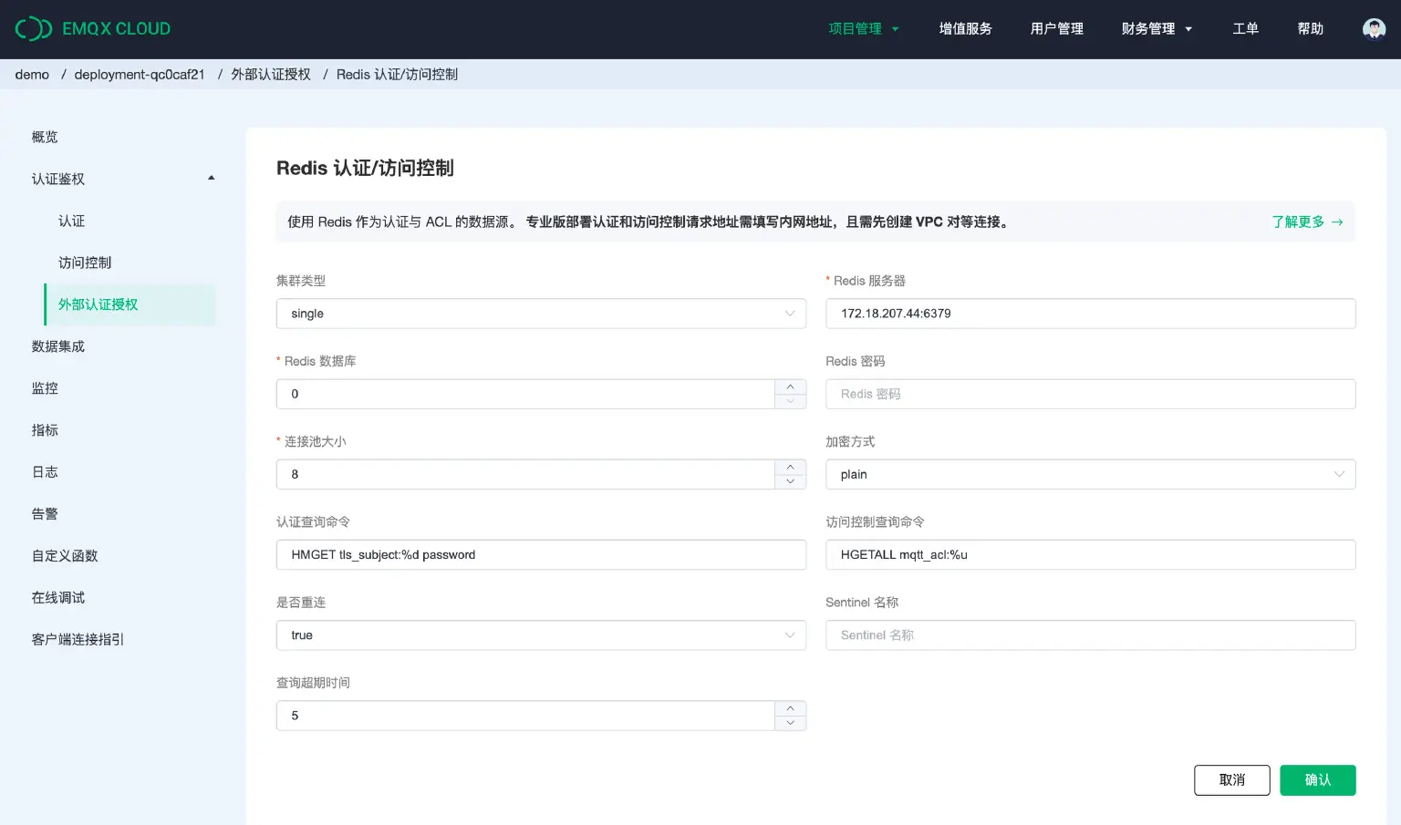Open the 在线调试 sidebar item
This screenshot has height=825, width=1401.
click(x=57, y=597)
